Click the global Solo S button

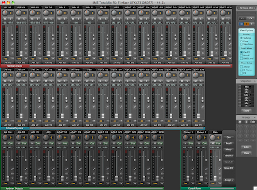[246, 24]
